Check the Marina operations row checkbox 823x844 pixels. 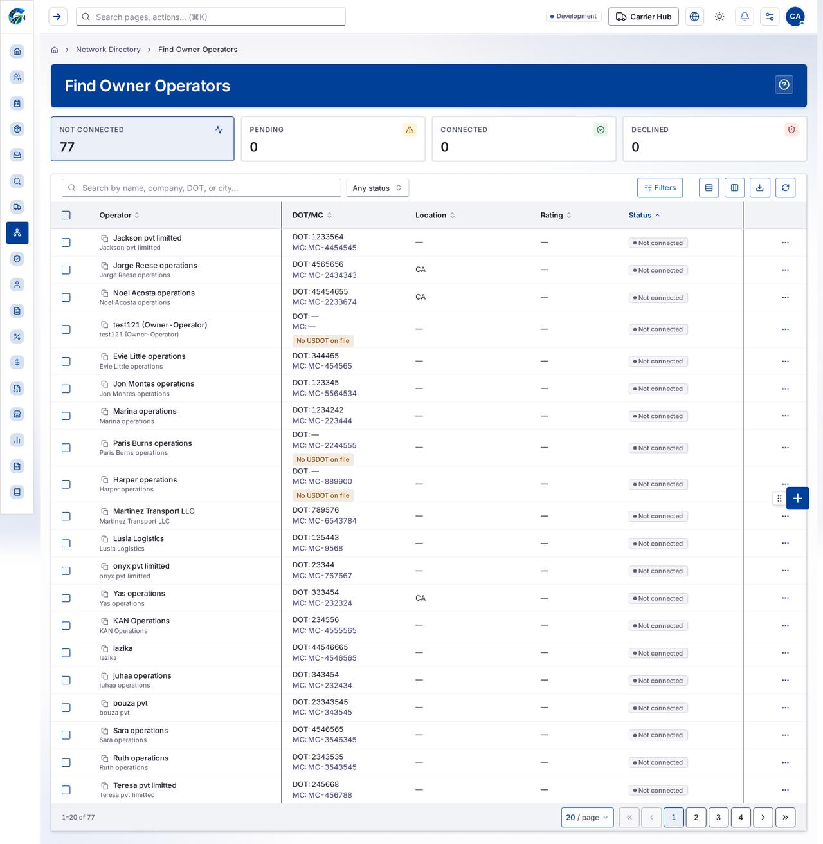(66, 416)
